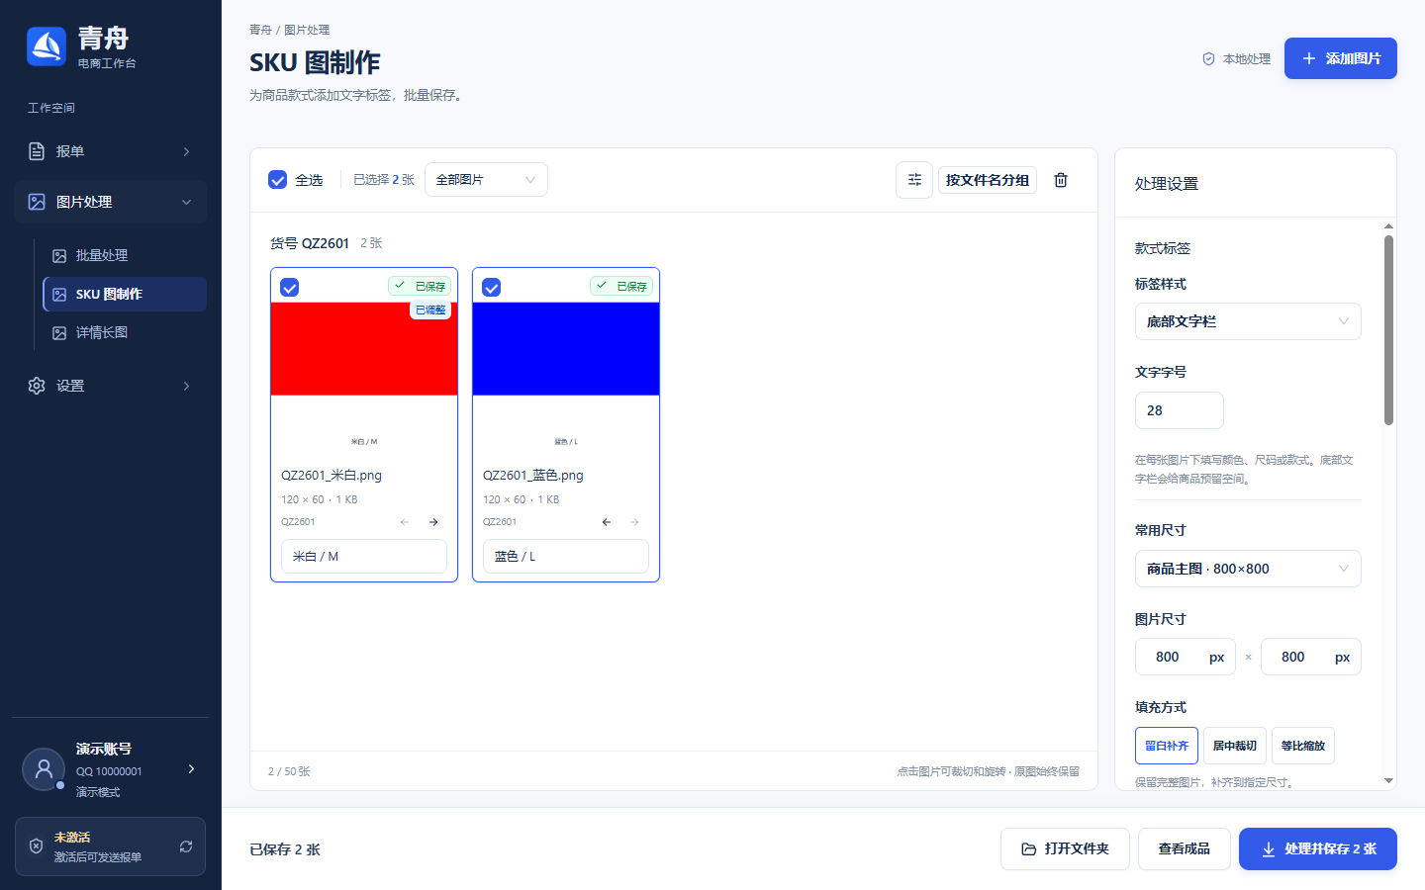Delete selected images with trash icon

(x=1061, y=180)
